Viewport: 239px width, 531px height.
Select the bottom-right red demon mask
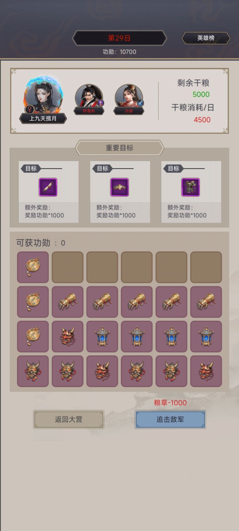pyautogui.click(x=206, y=371)
